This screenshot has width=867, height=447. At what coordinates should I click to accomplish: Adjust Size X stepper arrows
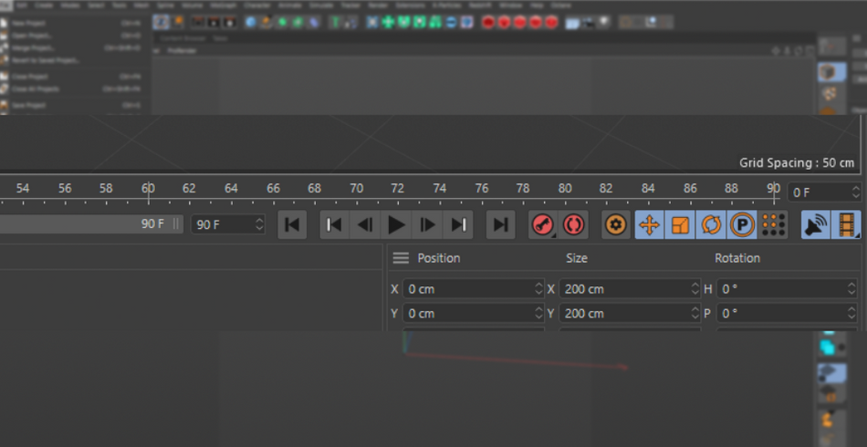tap(695, 289)
